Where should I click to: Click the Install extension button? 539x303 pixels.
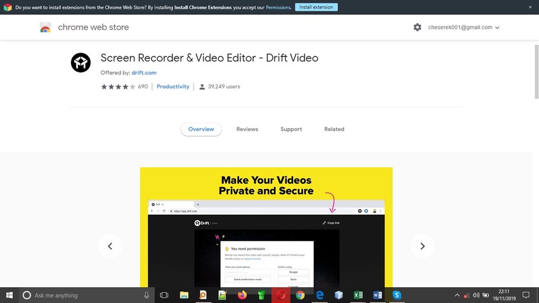click(316, 7)
